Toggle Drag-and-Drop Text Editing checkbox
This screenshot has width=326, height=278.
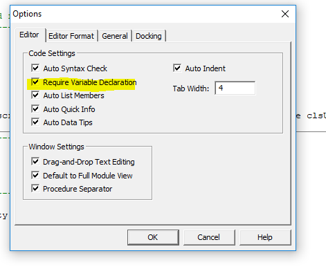(35, 162)
